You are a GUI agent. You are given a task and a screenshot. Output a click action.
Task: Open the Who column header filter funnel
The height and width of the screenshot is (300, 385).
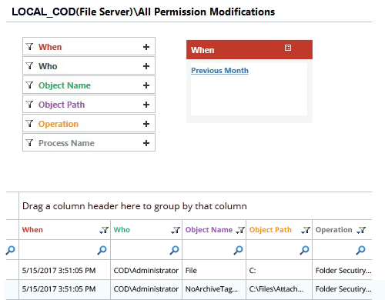[x=176, y=230]
